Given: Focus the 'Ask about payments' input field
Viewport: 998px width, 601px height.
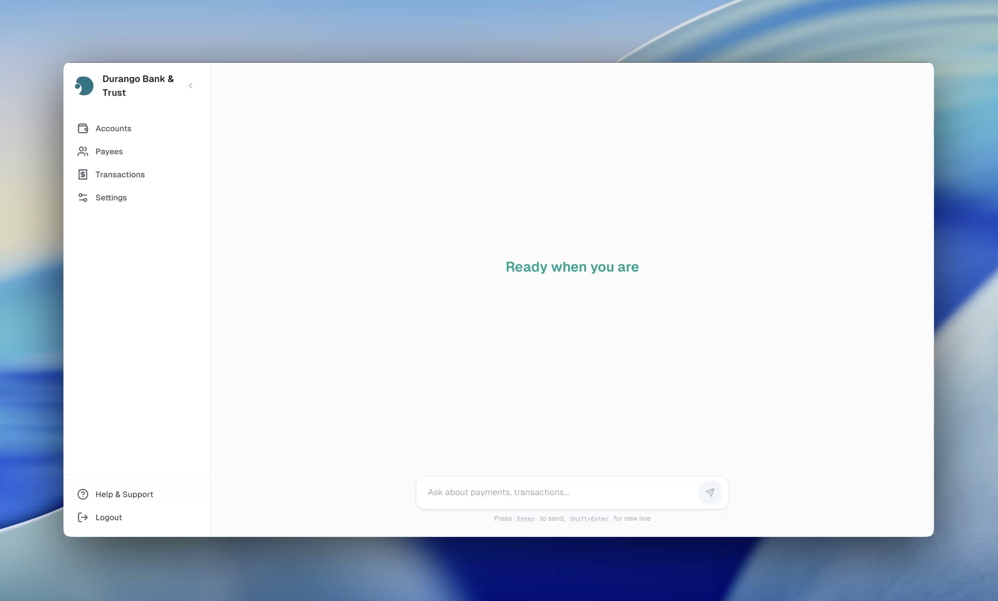Looking at the screenshot, I should [559, 492].
